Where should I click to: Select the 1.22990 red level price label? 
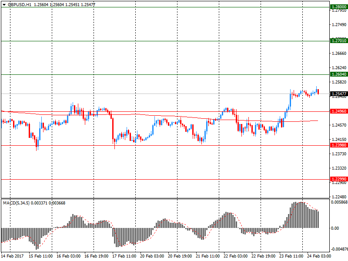pyautogui.click(x=339, y=179)
